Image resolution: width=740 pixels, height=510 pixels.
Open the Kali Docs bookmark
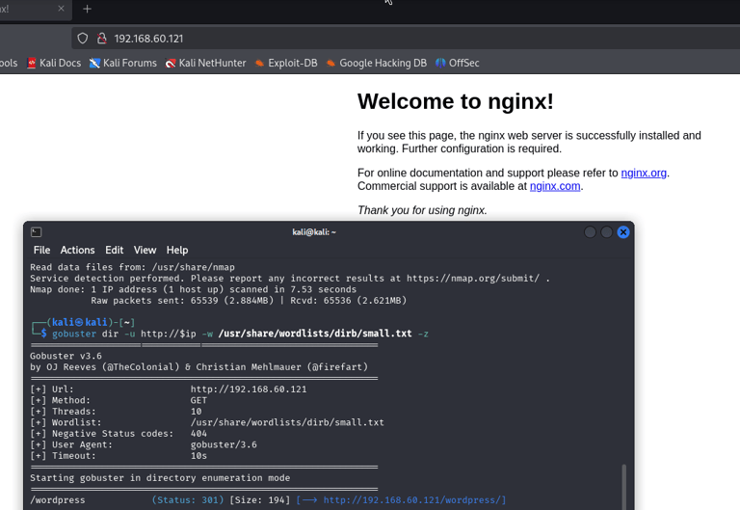[x=54, y=63]
